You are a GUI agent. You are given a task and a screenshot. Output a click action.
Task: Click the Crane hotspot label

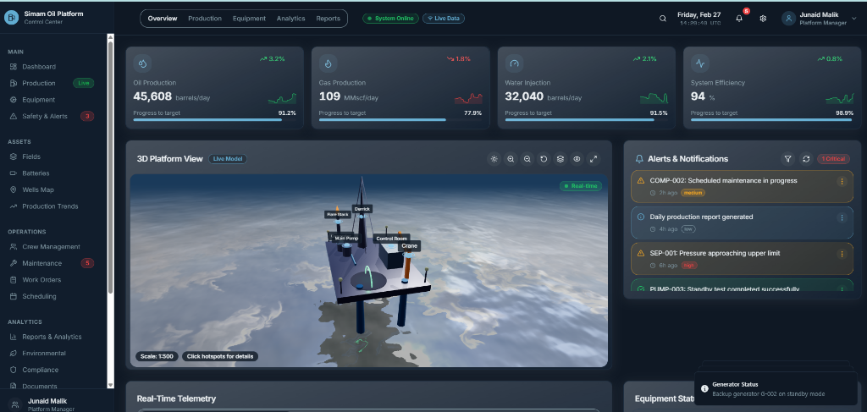pos(409,245)
